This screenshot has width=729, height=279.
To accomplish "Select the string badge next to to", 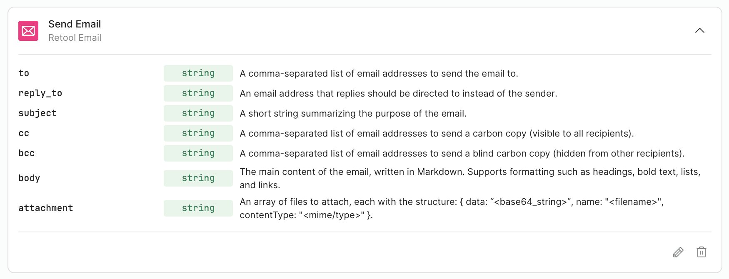I will [198, 73].
